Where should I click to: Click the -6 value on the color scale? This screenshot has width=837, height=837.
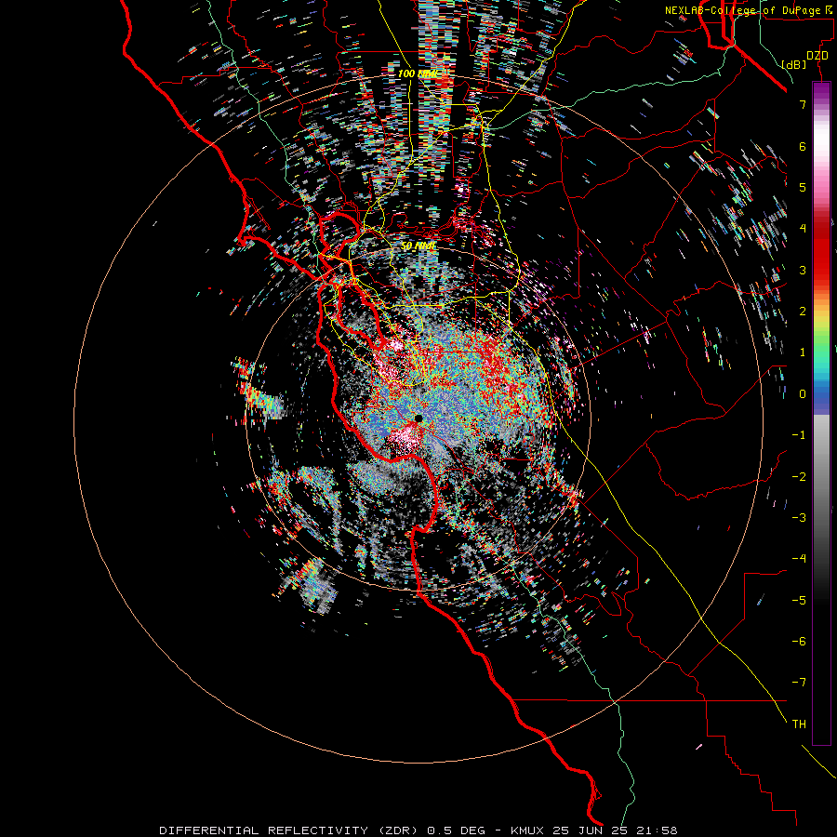[799, 642]
